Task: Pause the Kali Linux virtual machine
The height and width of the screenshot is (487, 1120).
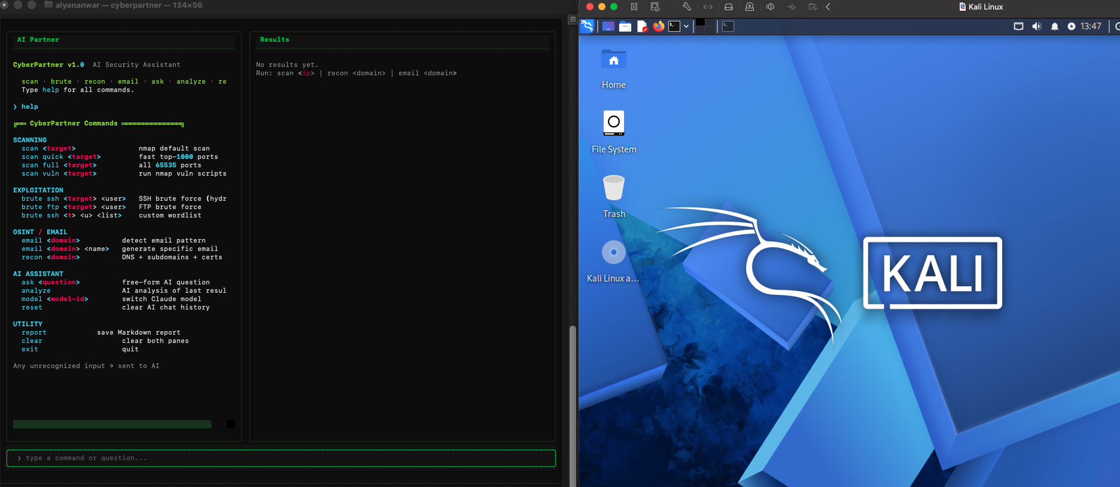Action: click(634, 7)
